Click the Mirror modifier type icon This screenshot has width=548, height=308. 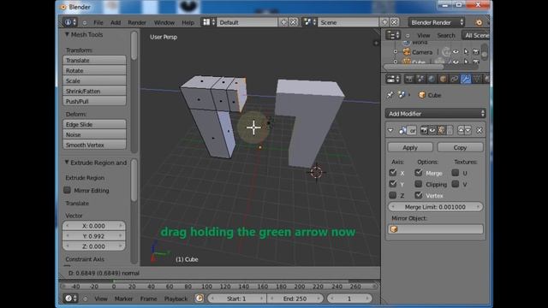(402, 130)
